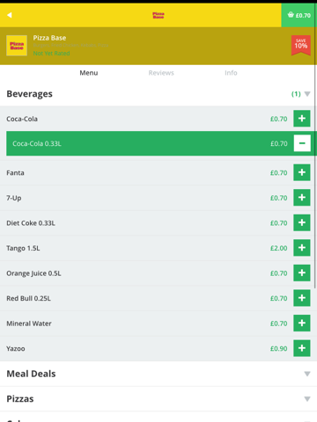
Task: Open the Pizza Base restaurant logo thumbnail
Action: point(17,46)
